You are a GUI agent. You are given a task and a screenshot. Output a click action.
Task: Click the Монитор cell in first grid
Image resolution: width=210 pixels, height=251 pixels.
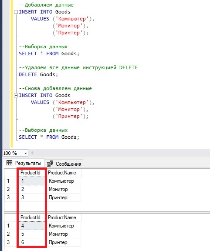pos(64,189)
